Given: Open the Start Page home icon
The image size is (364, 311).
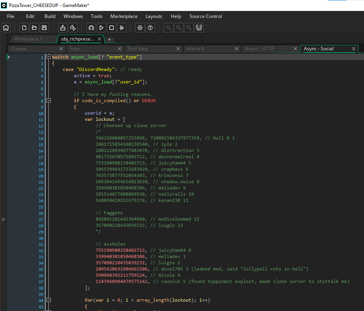Looking at the screenshot, I should tap(6, 28).
